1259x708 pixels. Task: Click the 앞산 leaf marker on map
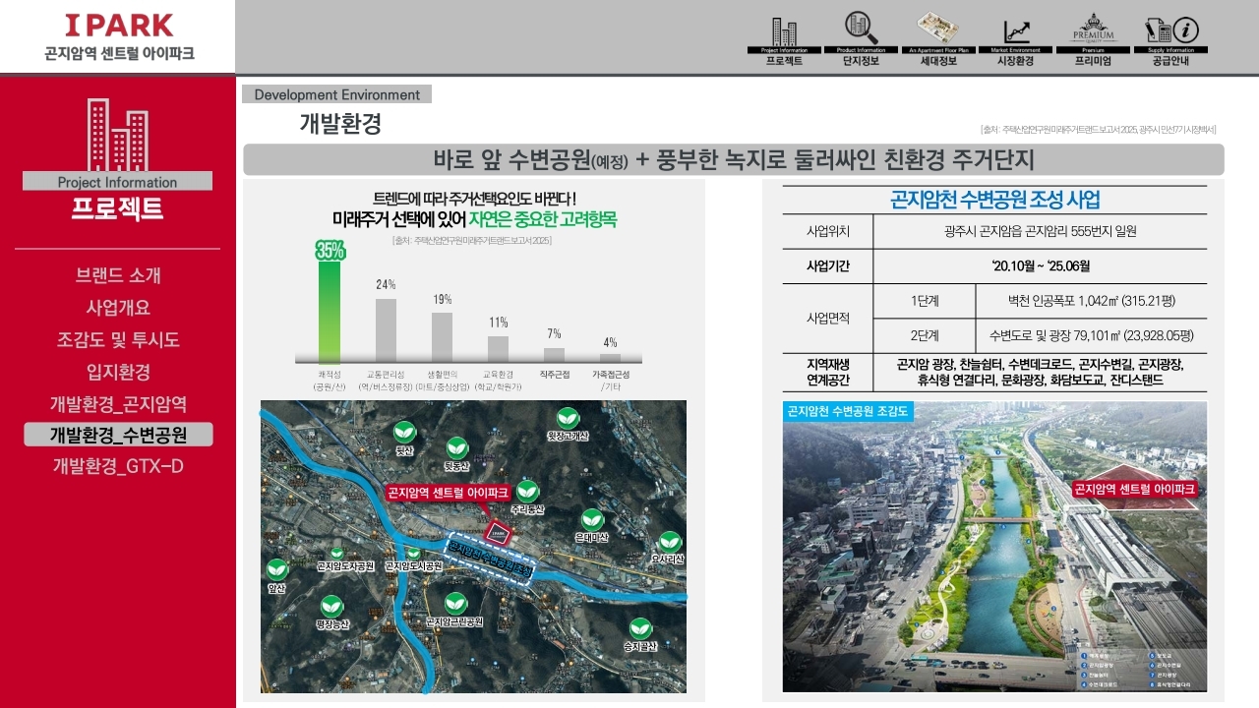(x=276, y=569)
